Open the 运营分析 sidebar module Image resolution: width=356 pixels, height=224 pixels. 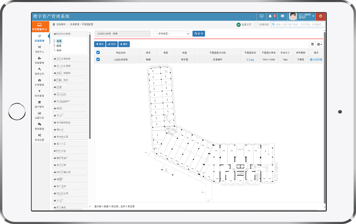pos(40,115)
